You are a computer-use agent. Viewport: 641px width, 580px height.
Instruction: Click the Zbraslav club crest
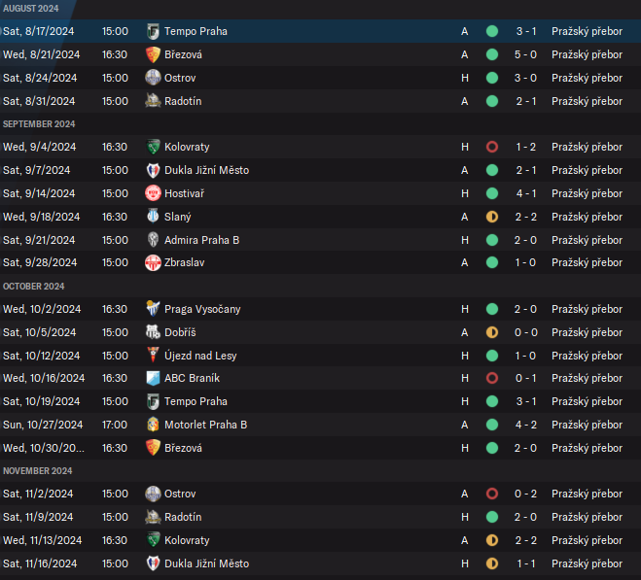(x=153, y=262)
